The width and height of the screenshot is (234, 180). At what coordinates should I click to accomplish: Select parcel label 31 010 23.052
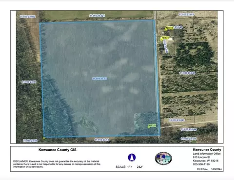click(x=28, y=17)
